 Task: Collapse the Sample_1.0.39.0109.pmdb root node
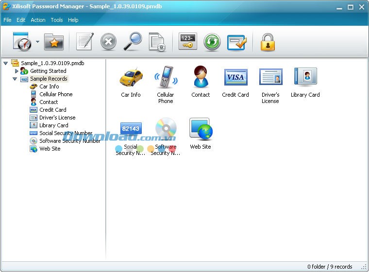coord(6,63)
